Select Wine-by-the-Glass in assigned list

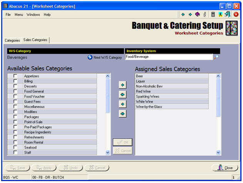pyautogui.click(x=172, y=106)
